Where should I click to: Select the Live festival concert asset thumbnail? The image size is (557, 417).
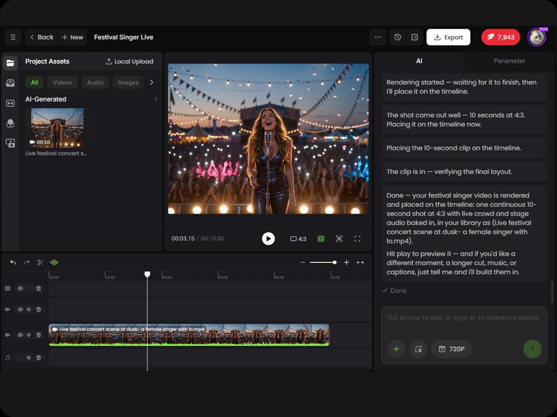[57, 128]
